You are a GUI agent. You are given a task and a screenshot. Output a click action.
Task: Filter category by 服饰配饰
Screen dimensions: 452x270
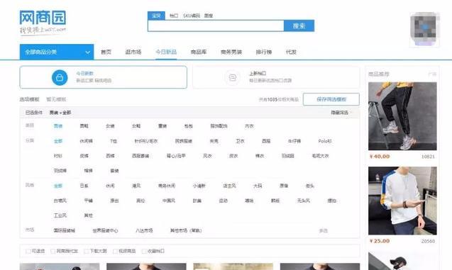pyautogui.click(x=219, y=126)
